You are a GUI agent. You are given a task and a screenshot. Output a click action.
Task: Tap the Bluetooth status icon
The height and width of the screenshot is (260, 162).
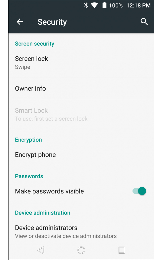(x=86, y=5)
